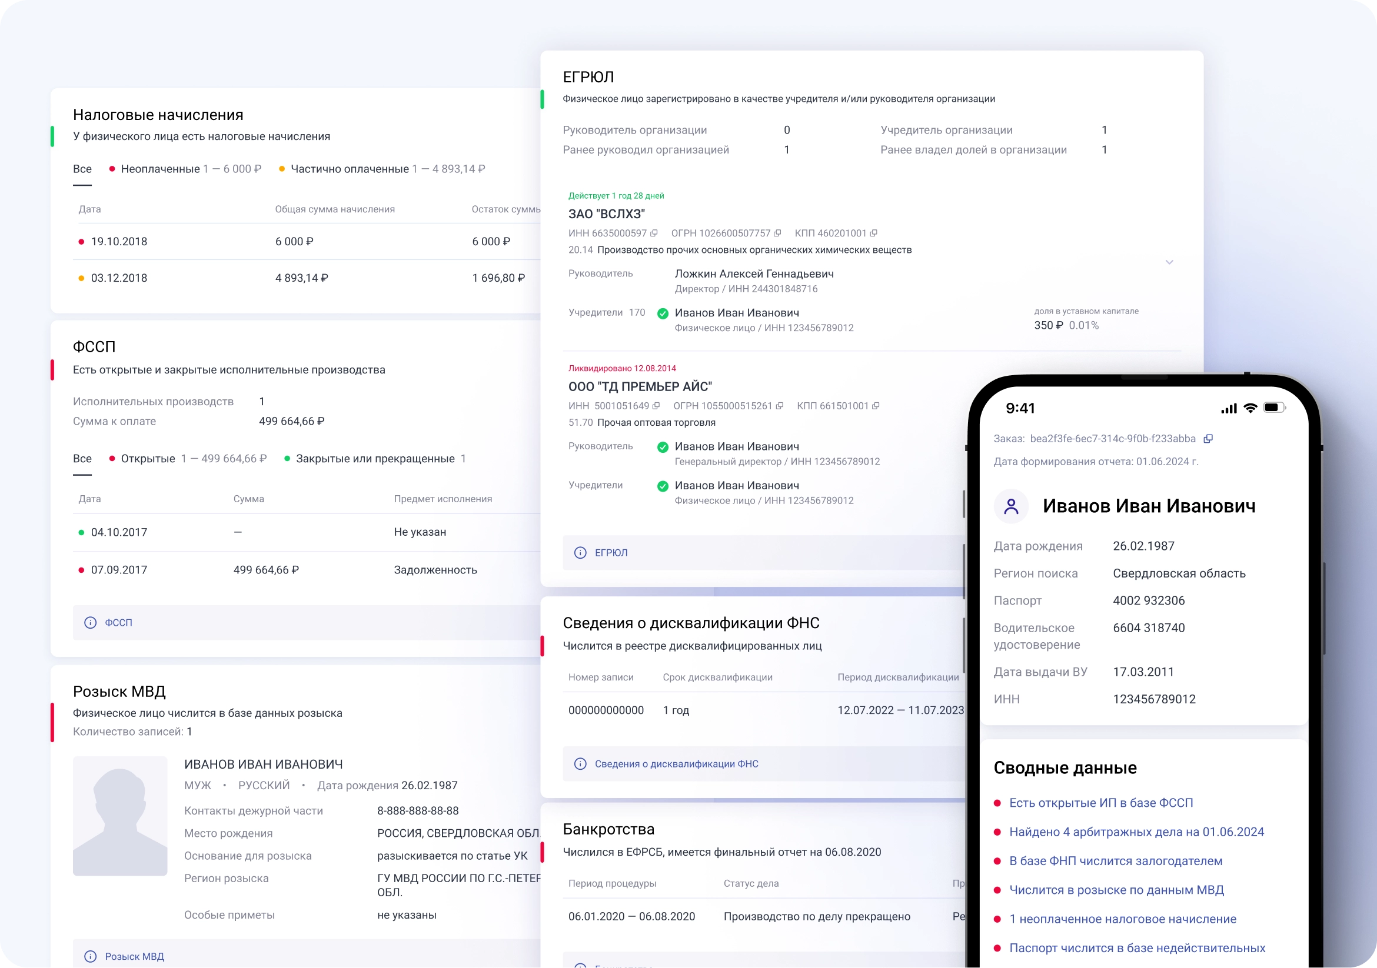Click the person icon next to Иванов Иван Иванович

(1011, 505)
